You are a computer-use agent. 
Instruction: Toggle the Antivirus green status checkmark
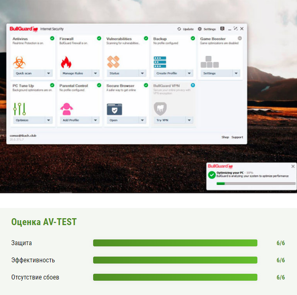point(52,38)
